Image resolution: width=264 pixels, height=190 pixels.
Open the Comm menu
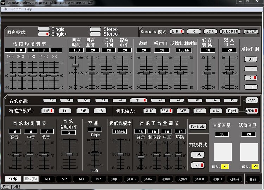tap(16, 9)
